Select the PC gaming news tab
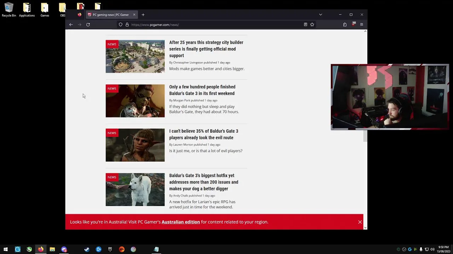Screen dimensions: 453x254 pos(110,15)
